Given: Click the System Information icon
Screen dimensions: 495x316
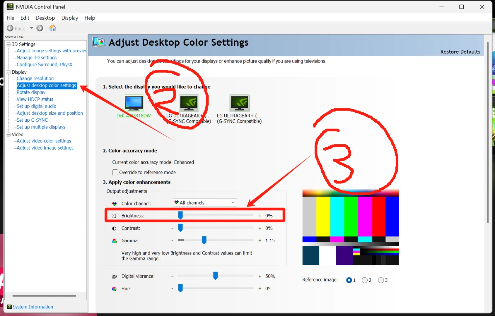Looking at the screenshot, I should coord(9,307).
